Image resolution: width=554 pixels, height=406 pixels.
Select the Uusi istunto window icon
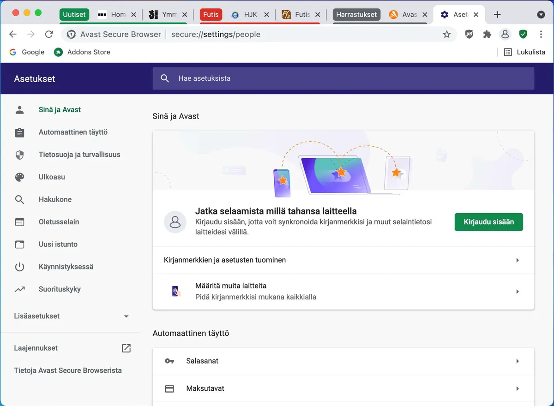click(x=19, y=245)
